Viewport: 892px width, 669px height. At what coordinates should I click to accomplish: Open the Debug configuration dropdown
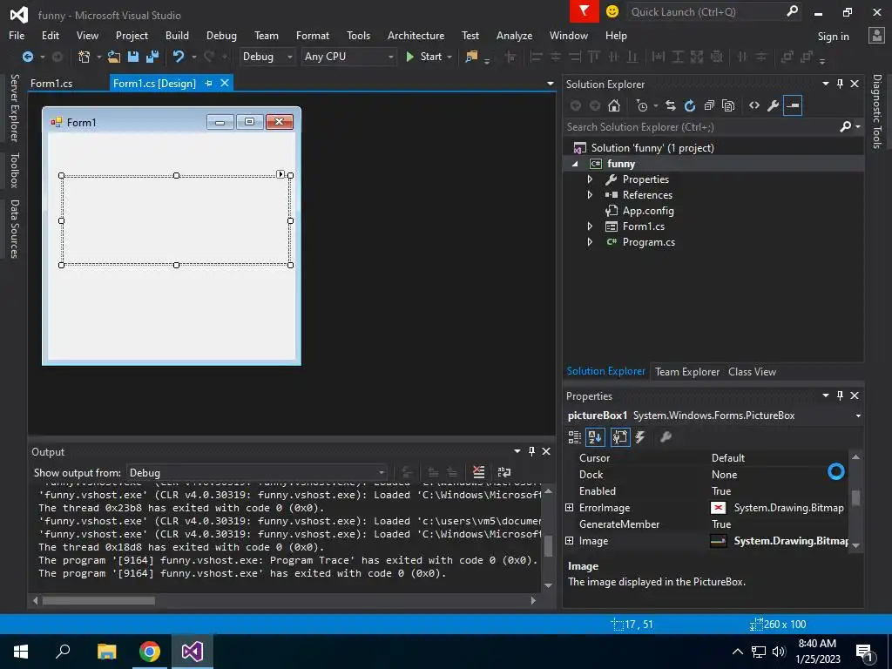click(289, 57)
